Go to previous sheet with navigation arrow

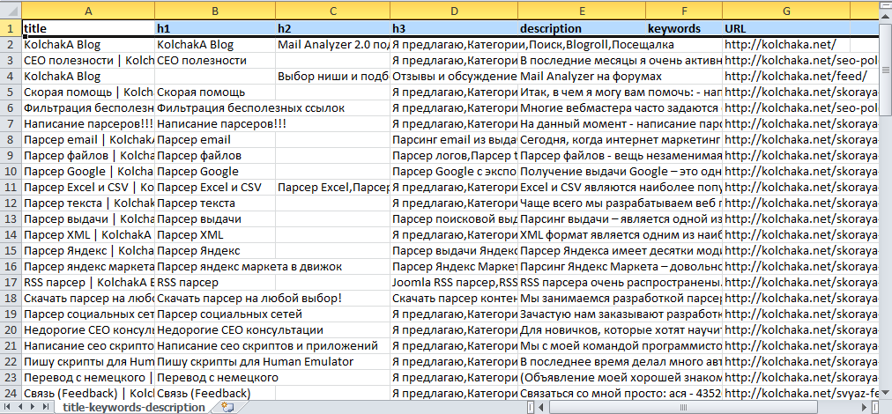(x=19, y=407)
